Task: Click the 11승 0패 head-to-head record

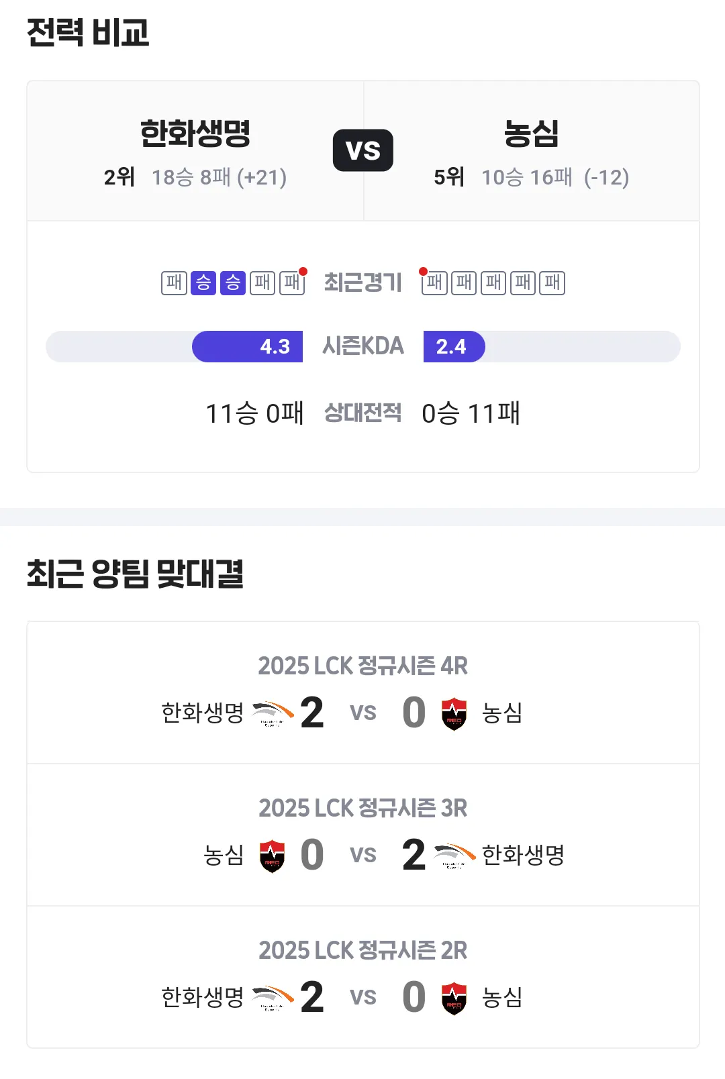Action: [x=254, y=413]
